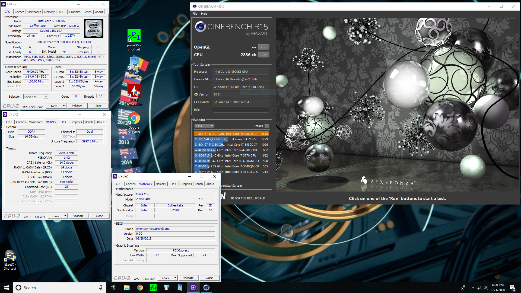
Task: Click Tools button in Mainboard CPU-Z window
Action: [x=165, y=278]
